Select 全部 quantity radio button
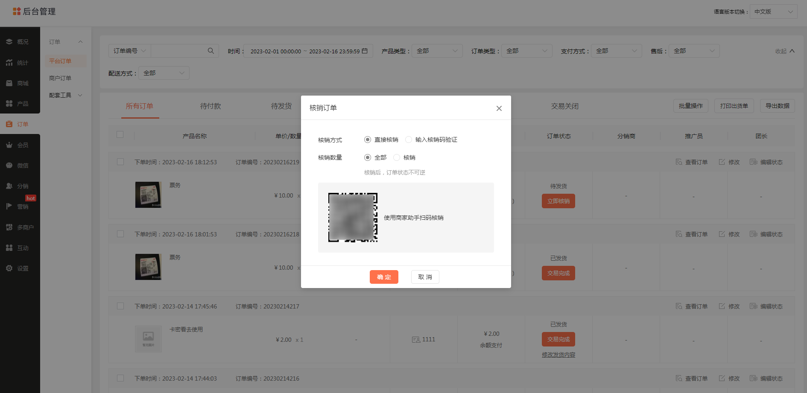This screenshot has height=393, width=807. click(368, 157)
